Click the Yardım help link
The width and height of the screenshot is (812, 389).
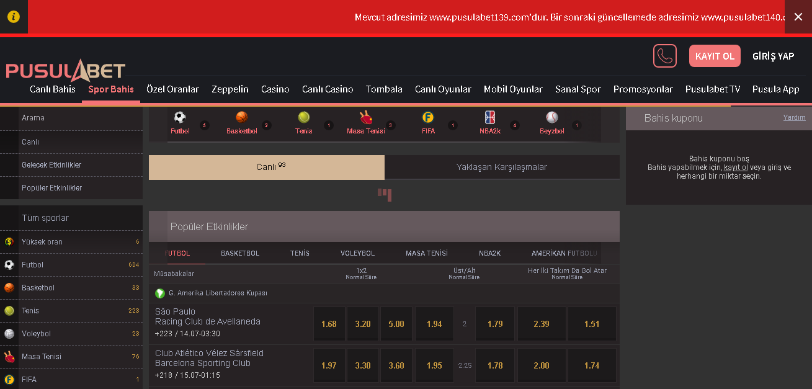point(794,117)
